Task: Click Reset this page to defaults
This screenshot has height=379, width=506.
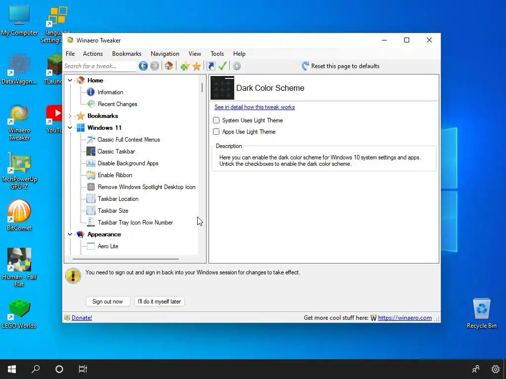Action: tap(340, 66)
